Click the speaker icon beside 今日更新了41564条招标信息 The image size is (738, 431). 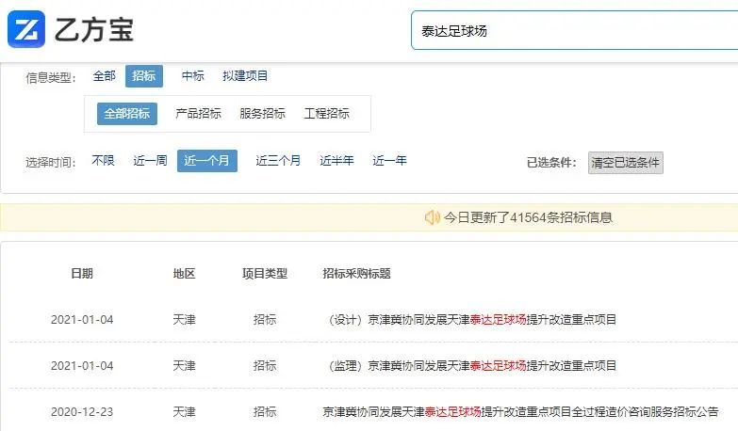(432, 217)
